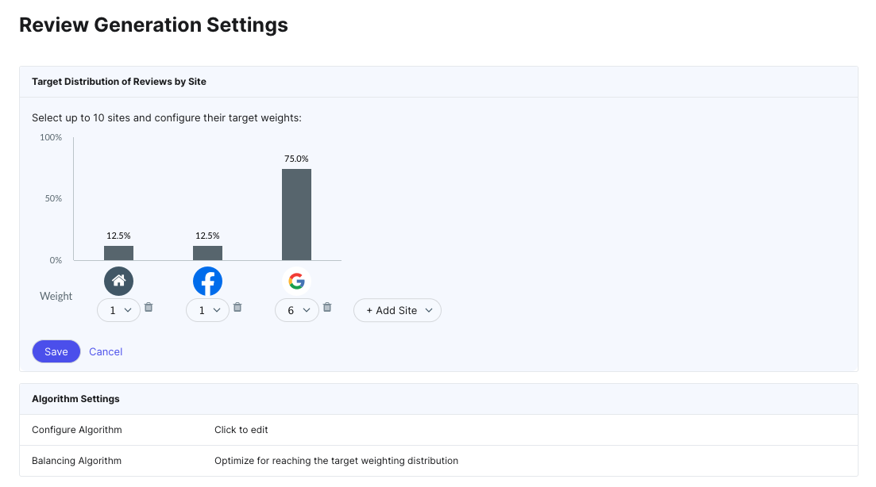Open the Google weight dropdown showing 6

point(297,310)
